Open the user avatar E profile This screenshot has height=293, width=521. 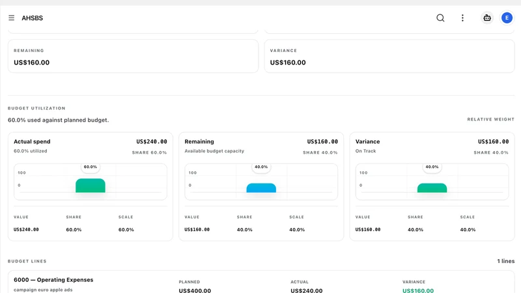pyautogui.click(x=507, y=18)
